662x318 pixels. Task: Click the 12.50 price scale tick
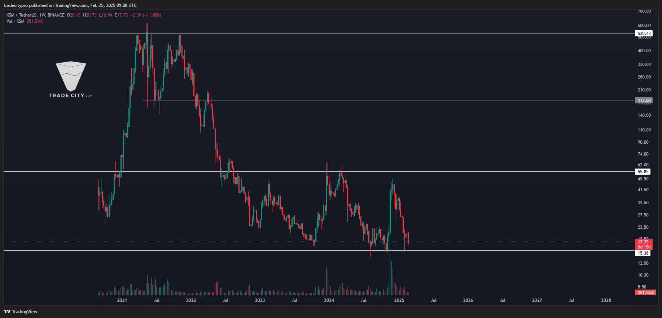coord(643,263)
